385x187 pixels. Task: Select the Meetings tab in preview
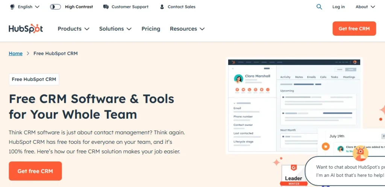pyautogui.click(x=349, y=77)
